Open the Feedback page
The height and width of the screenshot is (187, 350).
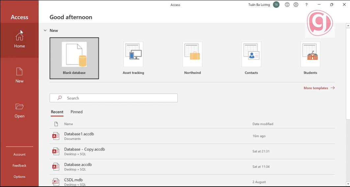pos(19,166)
